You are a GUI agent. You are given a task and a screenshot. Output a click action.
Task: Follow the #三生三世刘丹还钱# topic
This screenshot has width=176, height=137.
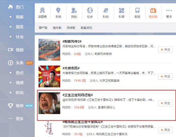pos(165,103)
